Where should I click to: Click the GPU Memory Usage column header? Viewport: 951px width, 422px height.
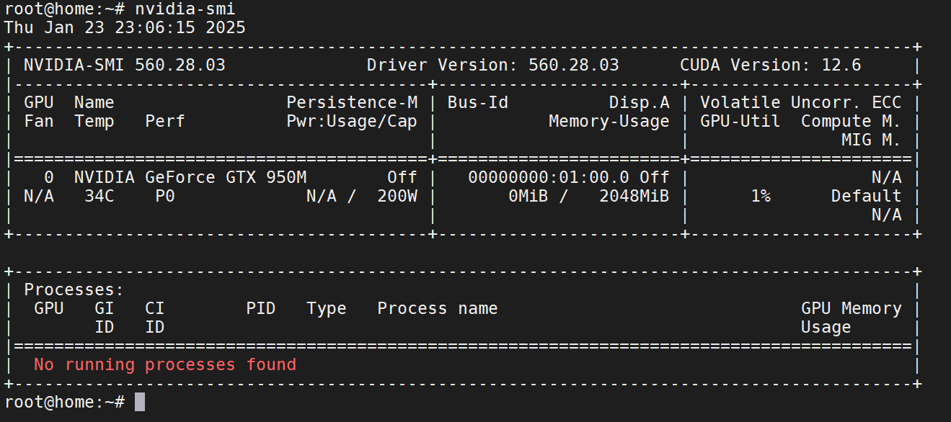click(851, 317)
